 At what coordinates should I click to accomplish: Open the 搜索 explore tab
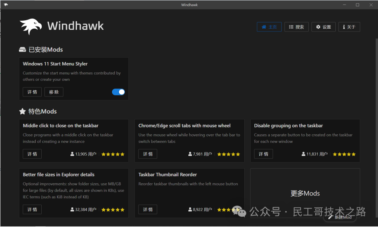pos(296,27)
